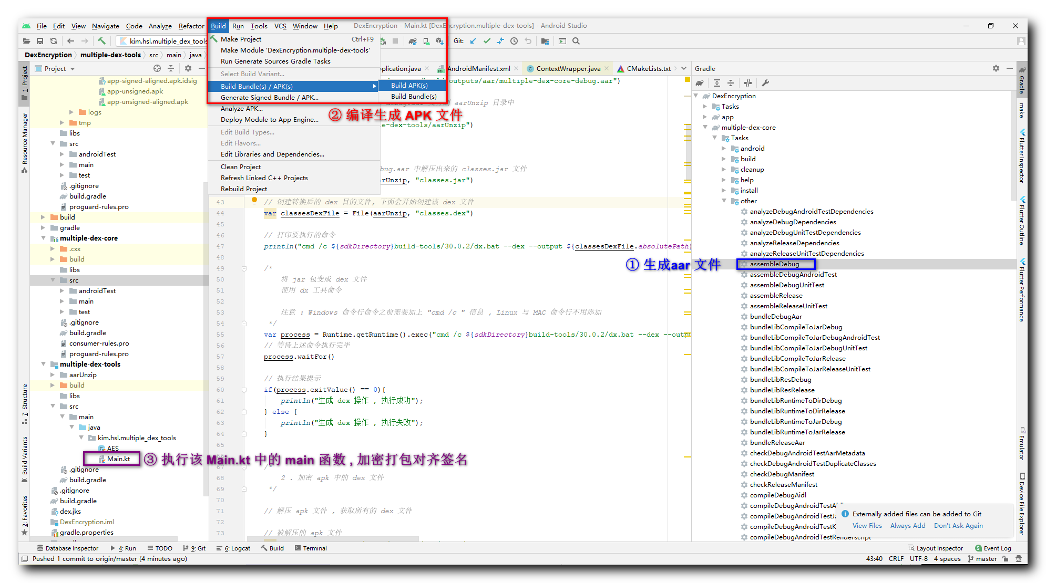The height and width of the screenshot is (583, 1046).
Task: Toggle Gradle Offline Mode icon
Action: [x=748, y=83]
